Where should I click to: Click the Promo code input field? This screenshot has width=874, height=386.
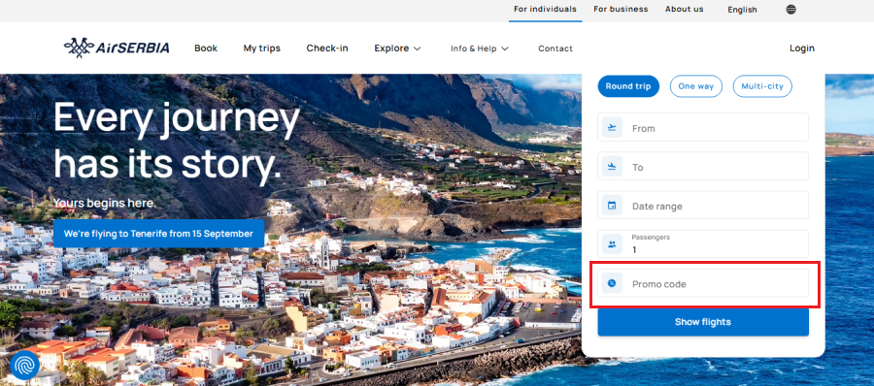(703, 283)
